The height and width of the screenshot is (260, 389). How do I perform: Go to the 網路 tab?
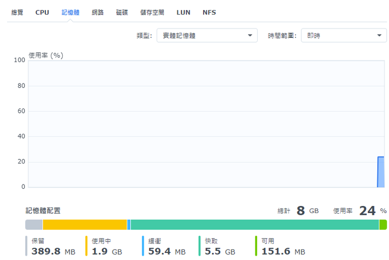[97, 12]
